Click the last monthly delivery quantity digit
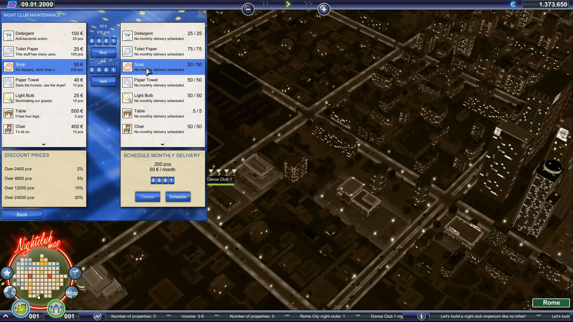 click(x=171, y=180)
